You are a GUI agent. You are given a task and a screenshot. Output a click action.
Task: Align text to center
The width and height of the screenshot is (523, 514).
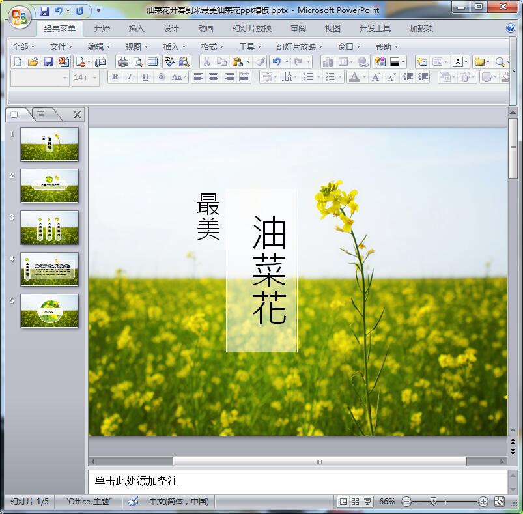[214, 77]
